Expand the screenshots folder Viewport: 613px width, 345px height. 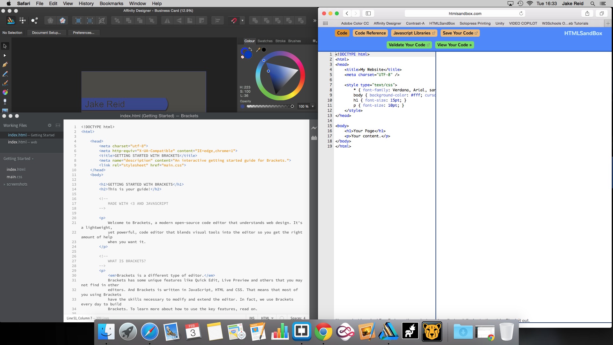(4, 184)
